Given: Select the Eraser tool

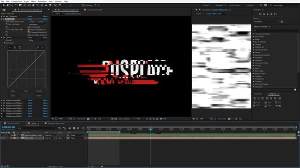Looking at the screenshot, I should [x=50, y=5].
